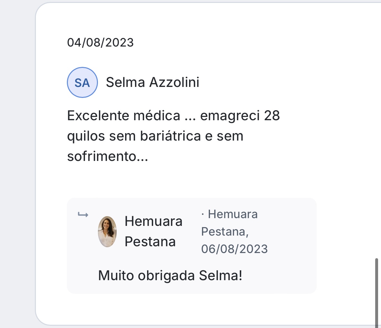This screenshot has width=381, height=328.
Task: Click "emagreci 28" in the review text
Action: 240,115
